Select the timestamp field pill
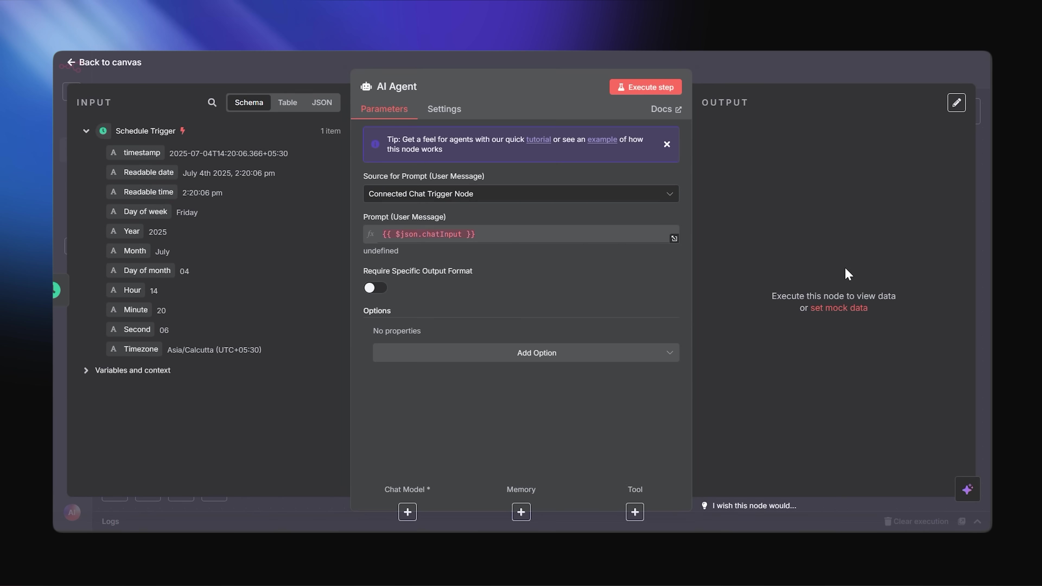This screenshot has width=1042, height=586. [135, 153]
